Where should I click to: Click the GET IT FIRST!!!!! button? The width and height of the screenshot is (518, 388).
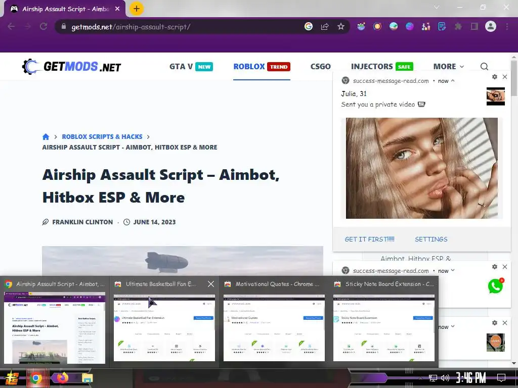(370, 239)
